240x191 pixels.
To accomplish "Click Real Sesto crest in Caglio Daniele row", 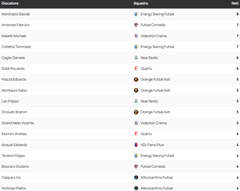I will pyautogui.click(x=136, y=58).
